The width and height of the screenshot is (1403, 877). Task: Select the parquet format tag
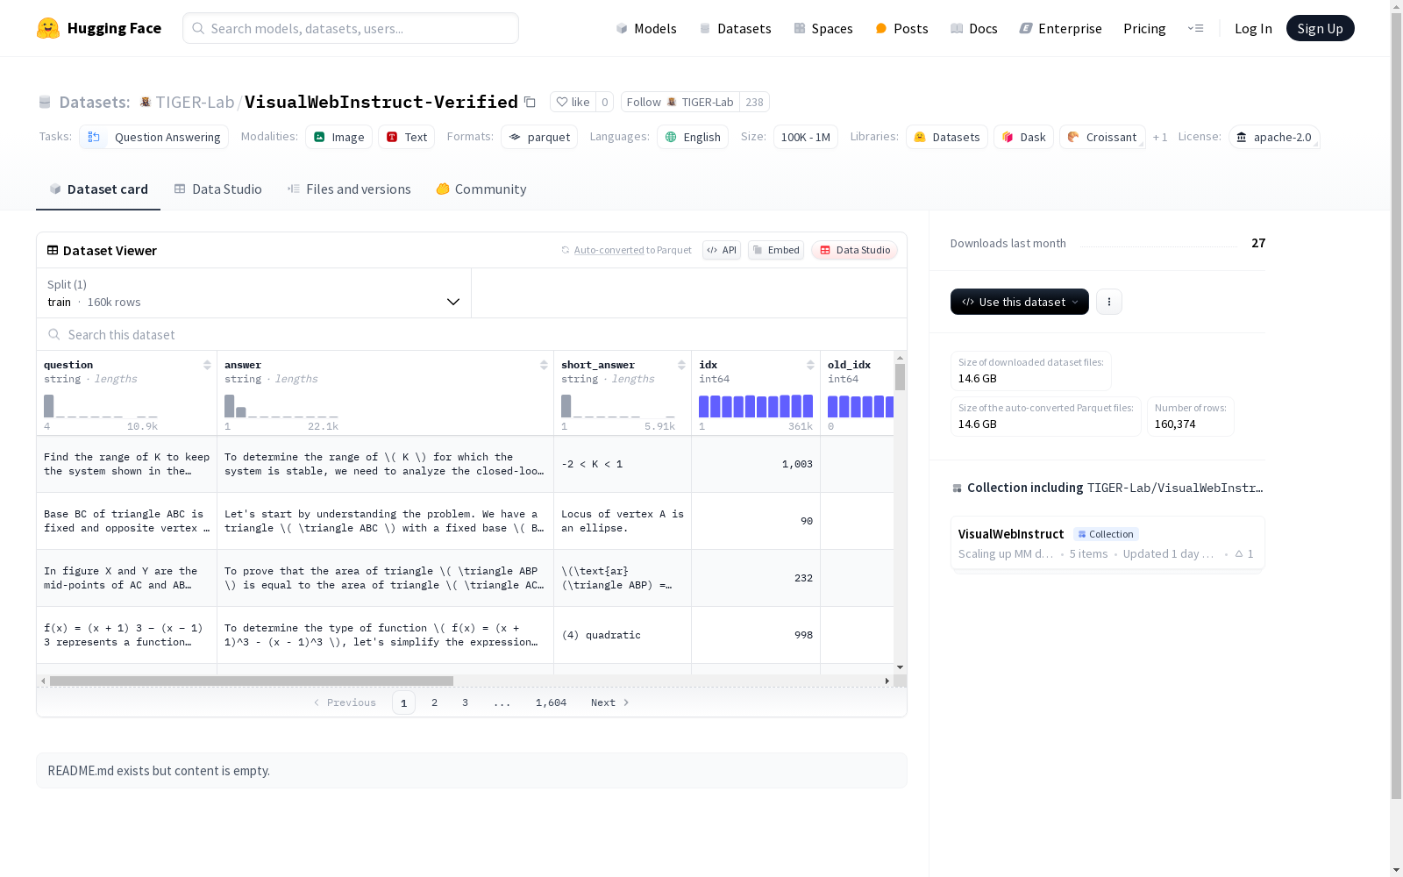(x=539, y=137)
